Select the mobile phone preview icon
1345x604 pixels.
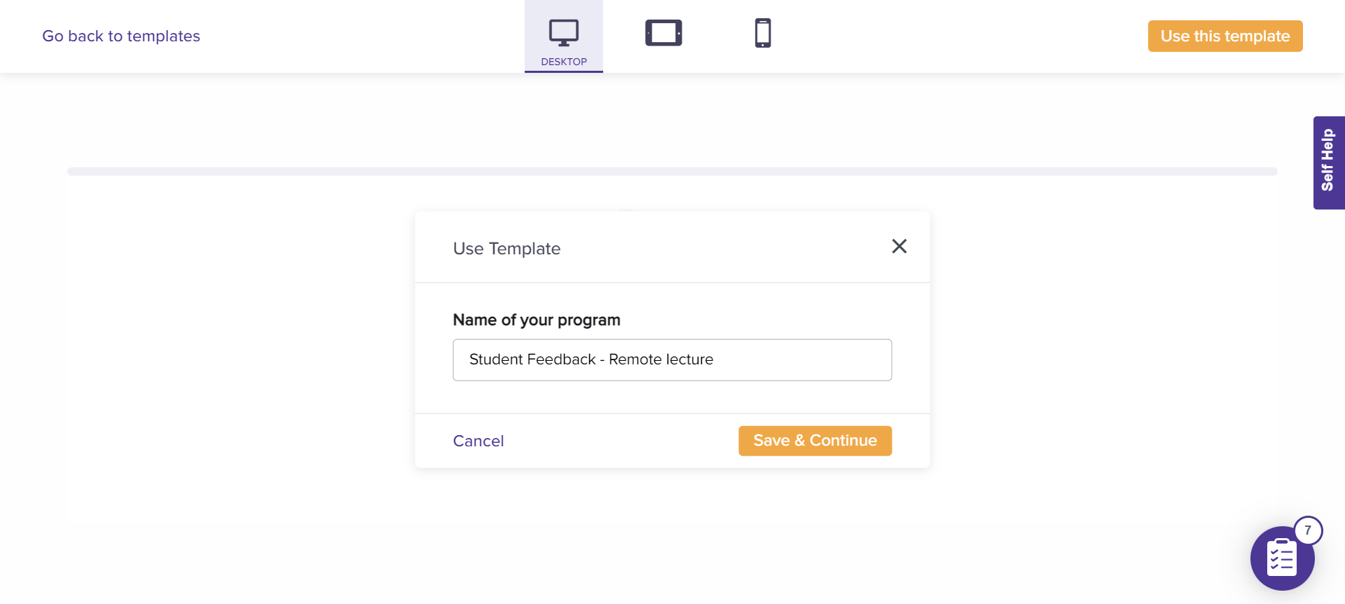pyautogui.click(x=763, y=33)
